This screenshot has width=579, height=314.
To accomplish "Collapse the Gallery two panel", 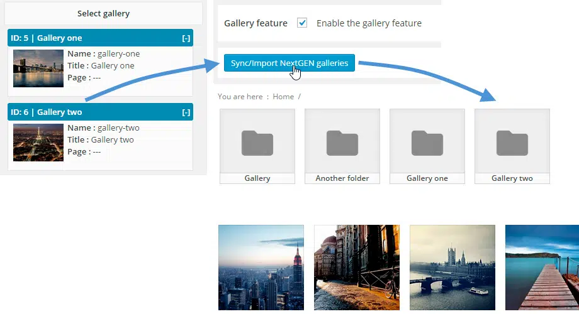I will pos(186,112).
